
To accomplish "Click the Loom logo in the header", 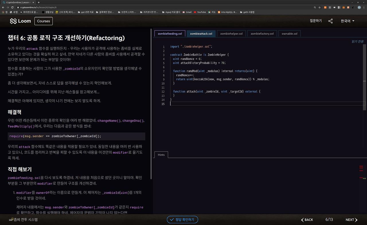I will coord(20,21).
